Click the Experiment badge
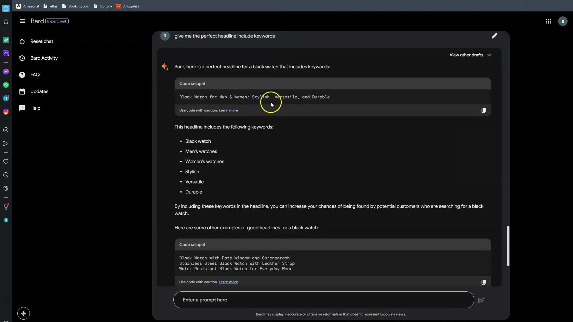 (x=57, y=21)
